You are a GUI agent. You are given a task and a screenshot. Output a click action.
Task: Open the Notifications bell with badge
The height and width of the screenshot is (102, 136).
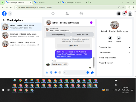coord(124,14)
